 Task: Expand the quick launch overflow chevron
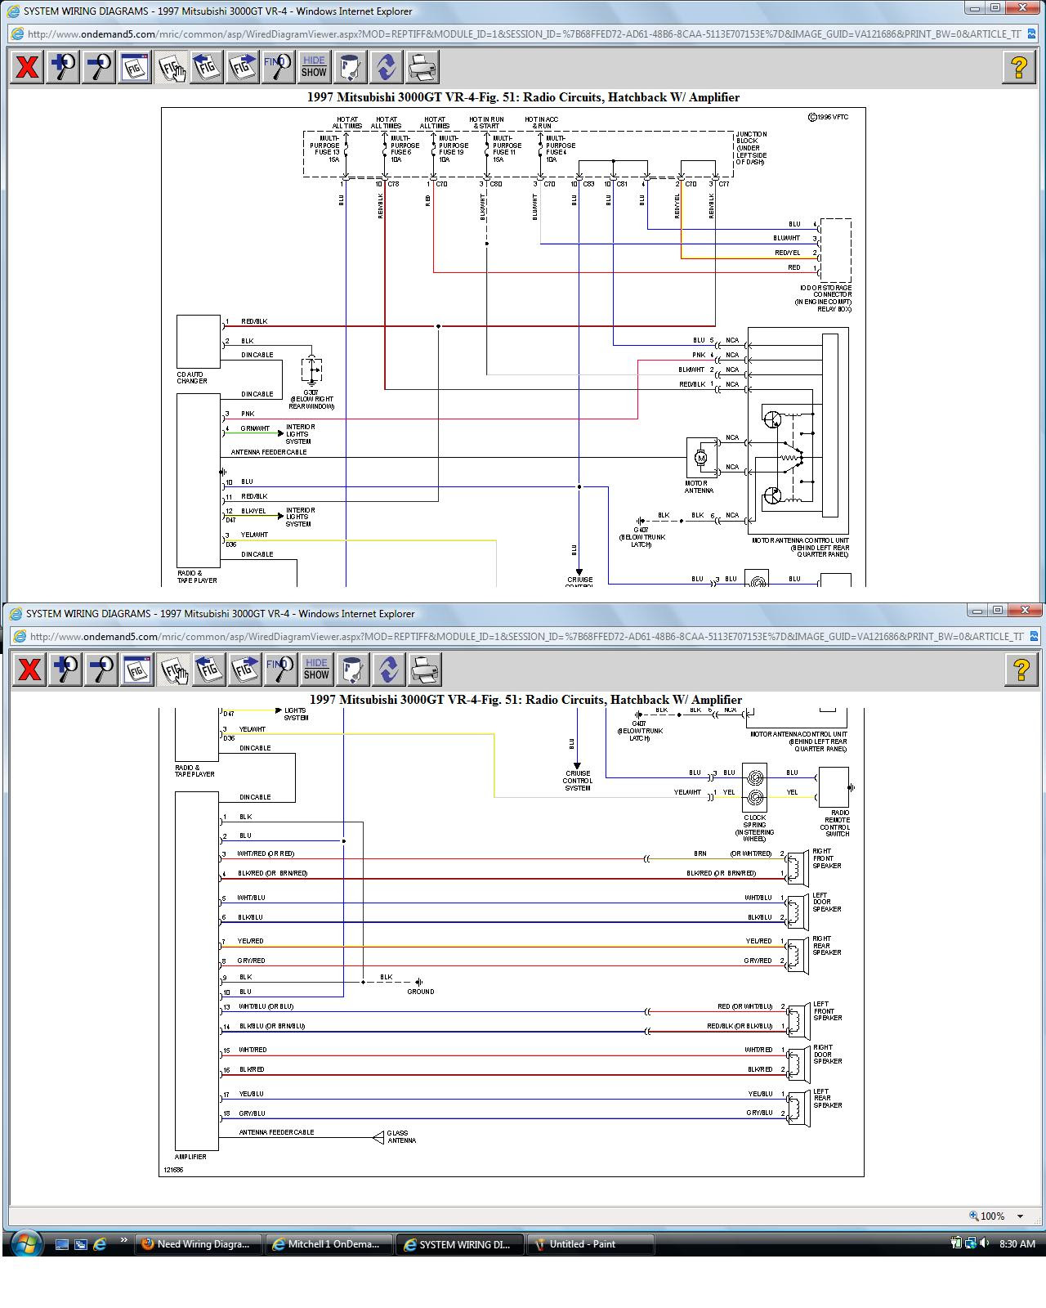(124, 1240)
